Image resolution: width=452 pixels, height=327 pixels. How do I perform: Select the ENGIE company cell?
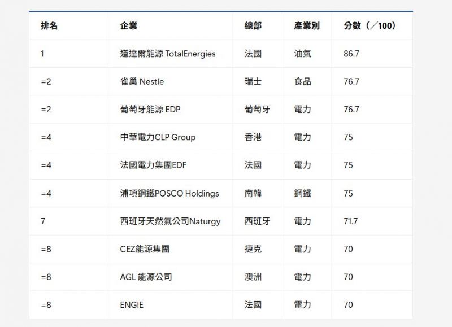coord(132,304)
